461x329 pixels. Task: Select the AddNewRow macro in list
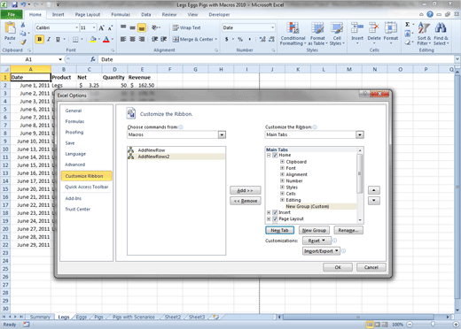coord(176,150)
